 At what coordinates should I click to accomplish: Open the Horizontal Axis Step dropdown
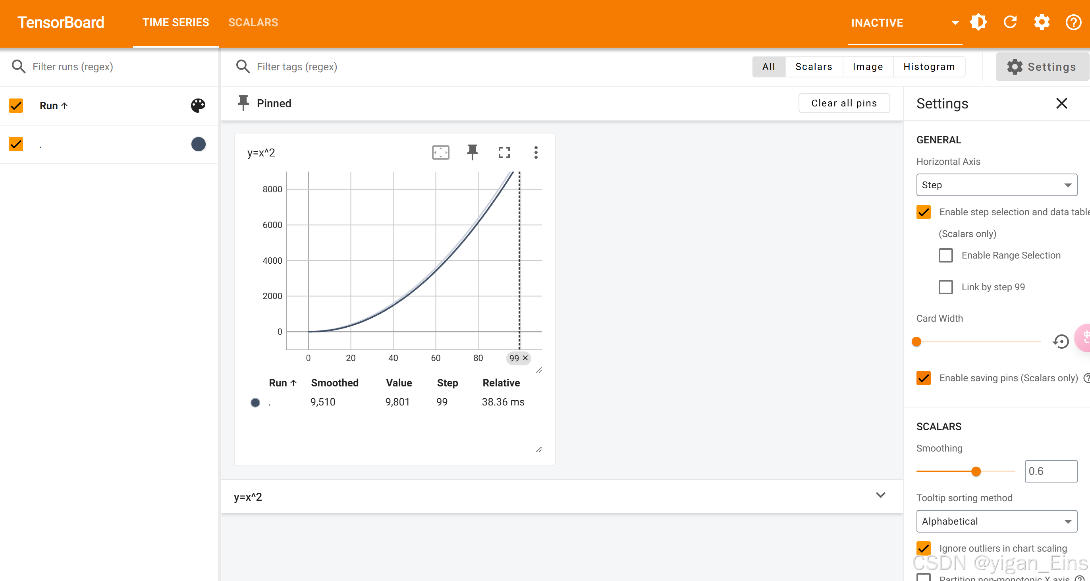pos(997,185)
